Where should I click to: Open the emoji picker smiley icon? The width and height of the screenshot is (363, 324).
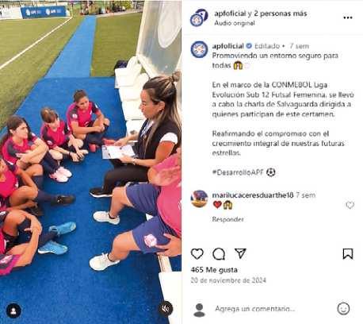(343, 309)
